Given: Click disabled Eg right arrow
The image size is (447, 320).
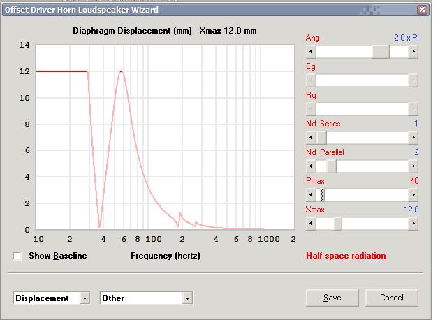Looking at the screenshot, I should [413, 80].
